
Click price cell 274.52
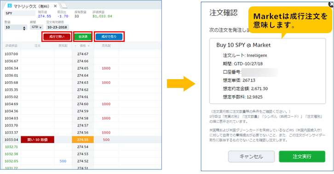[83, 161]
